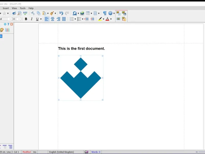Expand insert table dropdown arrow
The height and width of the screenshot is (154, 205).
(91, 13)
